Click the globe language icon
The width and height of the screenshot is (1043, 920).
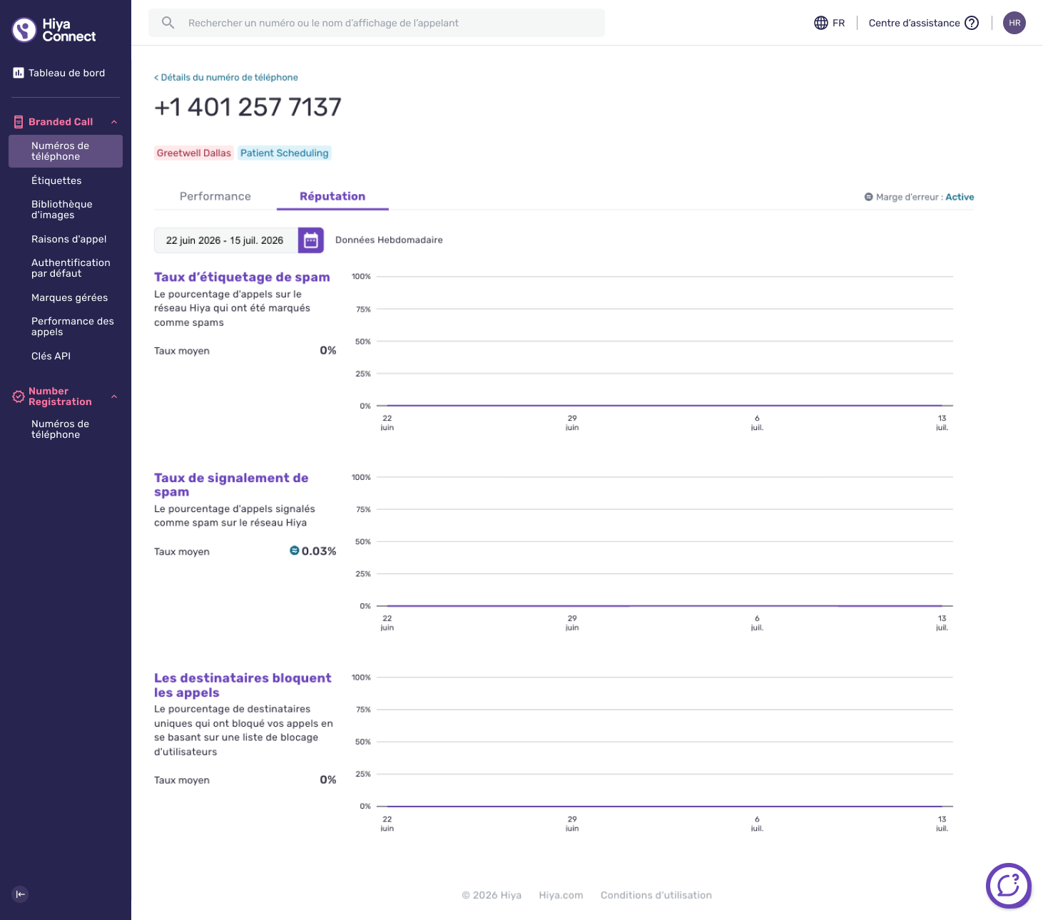pos(820,23)
